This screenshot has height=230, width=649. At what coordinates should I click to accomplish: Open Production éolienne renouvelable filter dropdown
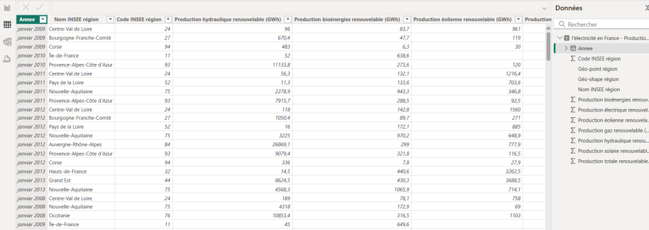(519, 20)
